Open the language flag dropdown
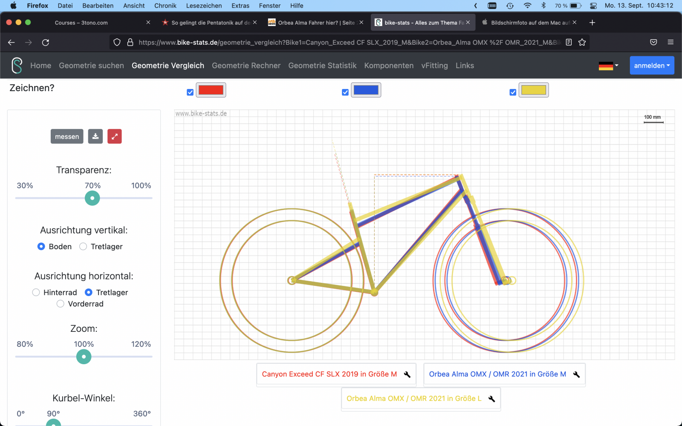The image size is (682, 426). pyautogui.click(x=608, y=66)
